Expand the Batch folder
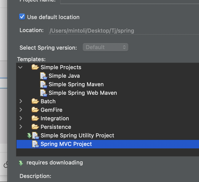Image resolution: width=199 pixels, height=182 pixels. pos(21,101)
